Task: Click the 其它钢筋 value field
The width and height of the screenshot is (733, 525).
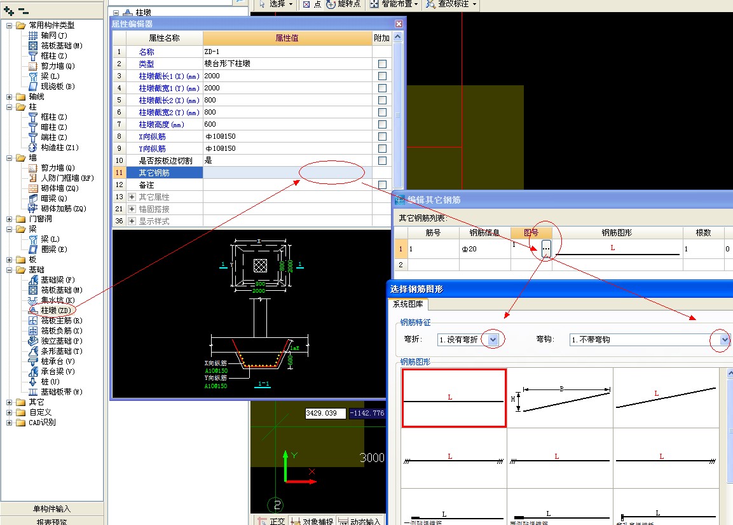Action: coord(287,172)
